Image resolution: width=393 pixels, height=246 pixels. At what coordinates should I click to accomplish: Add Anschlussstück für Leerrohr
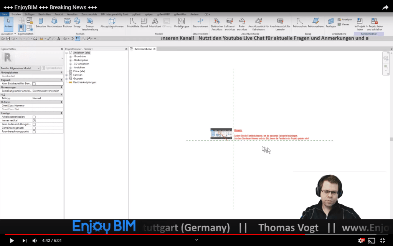point(280,24)
